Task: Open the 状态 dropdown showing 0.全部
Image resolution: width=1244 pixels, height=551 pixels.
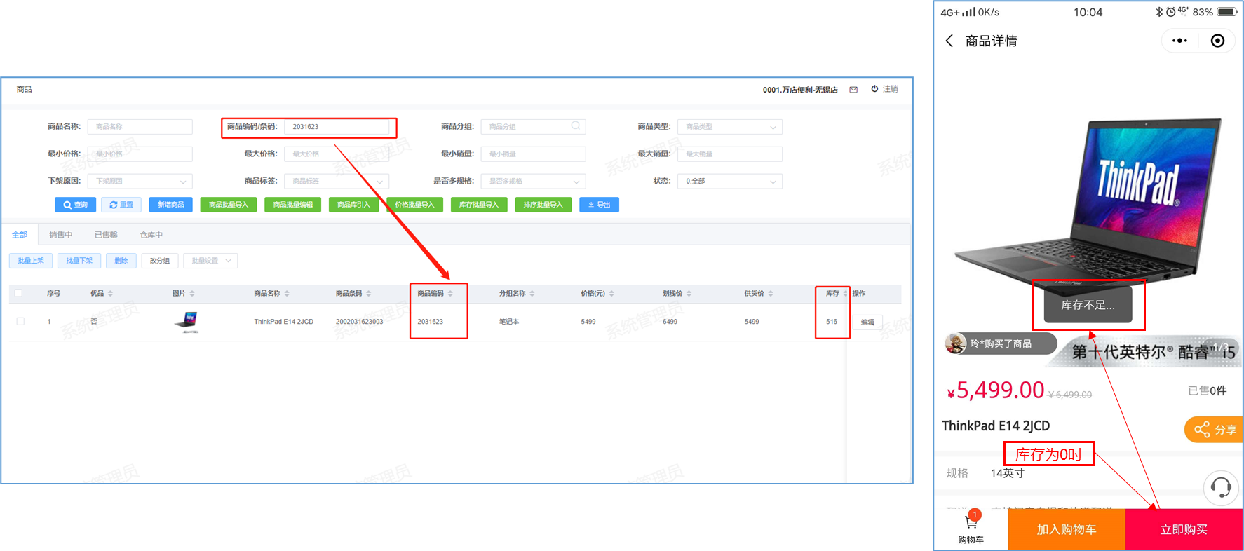Action: coord(730,181)
